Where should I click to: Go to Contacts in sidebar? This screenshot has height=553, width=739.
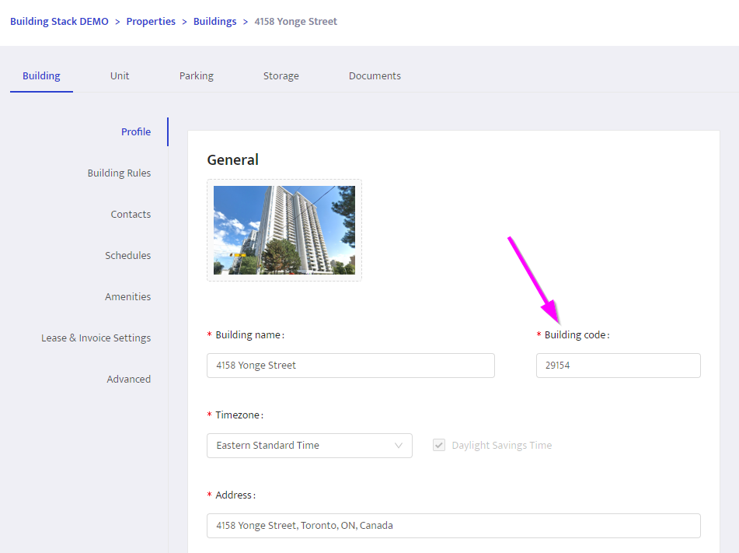point(131,215)
